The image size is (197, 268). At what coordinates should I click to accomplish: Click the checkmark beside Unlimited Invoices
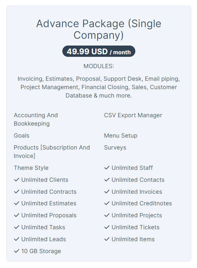tap(107, 192)
